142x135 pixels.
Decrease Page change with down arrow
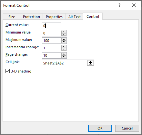tap(64, 57)
